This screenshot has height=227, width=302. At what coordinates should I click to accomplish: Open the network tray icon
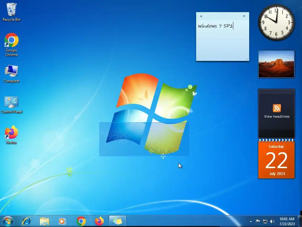(x=265, y=221)
